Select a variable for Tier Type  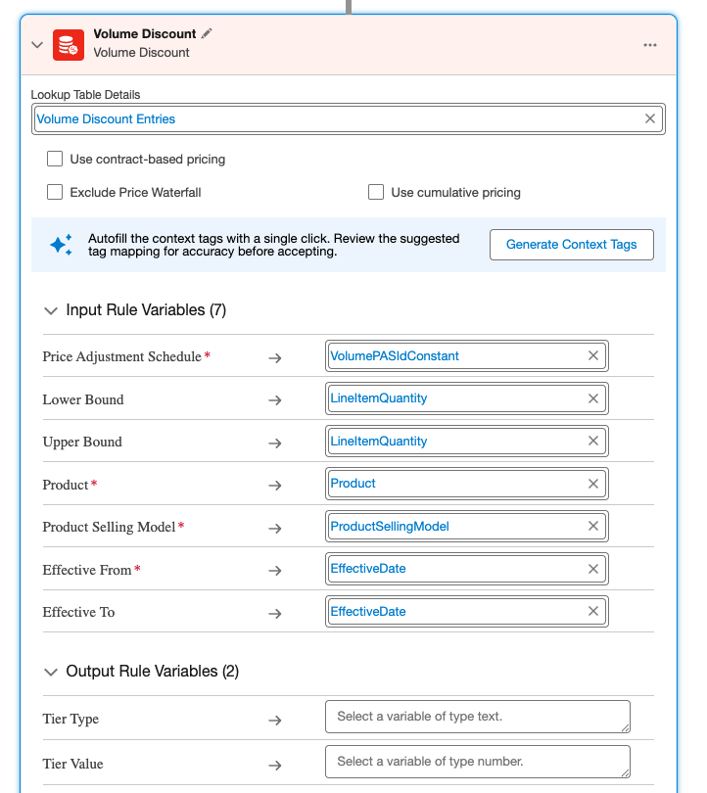477,717
